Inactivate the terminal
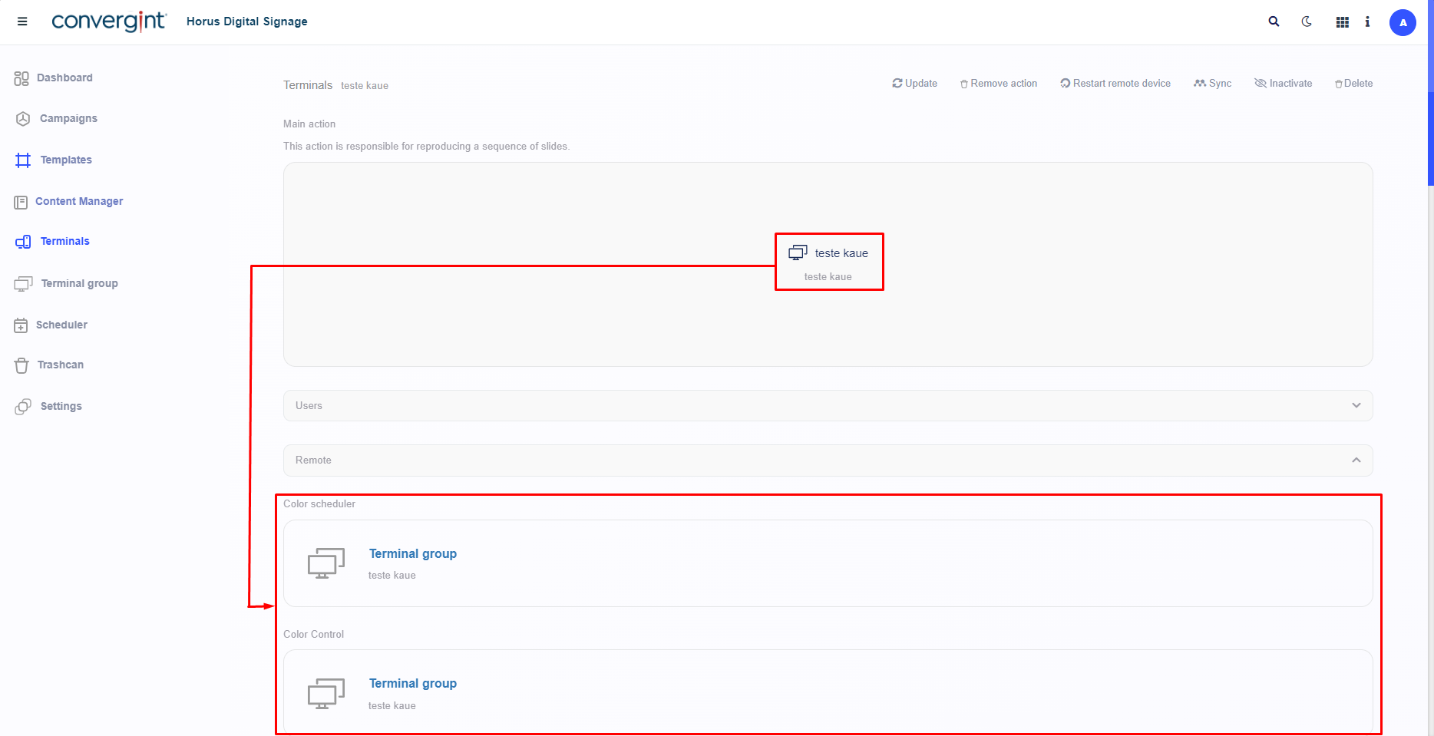The height and width of the screenshot is (736, 1434). (x=1283, y=84)
